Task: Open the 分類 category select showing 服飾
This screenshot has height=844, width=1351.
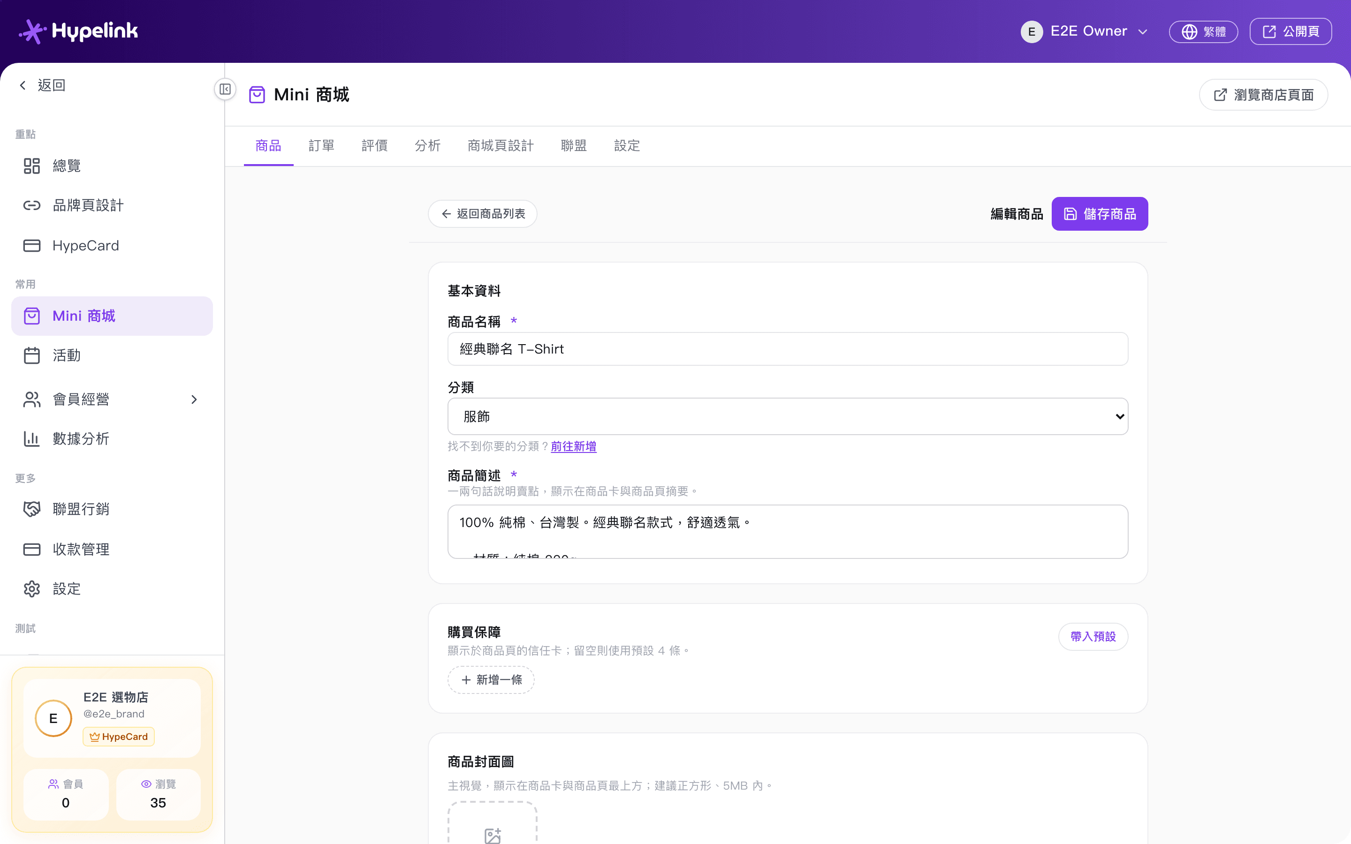Action: point(788,416)
